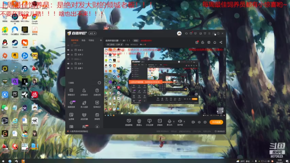290x163 pixels.
Task: Toggle the lock on the 文本 3 layer
Action: coord(72,50)
